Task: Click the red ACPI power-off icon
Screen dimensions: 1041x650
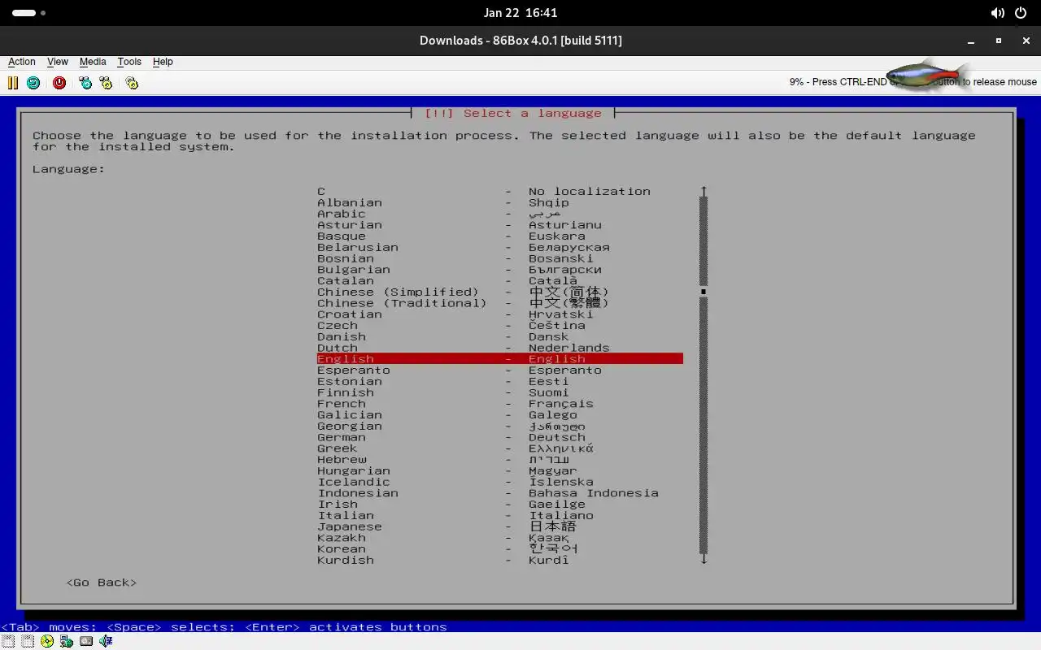Action: tap(59, 83)
